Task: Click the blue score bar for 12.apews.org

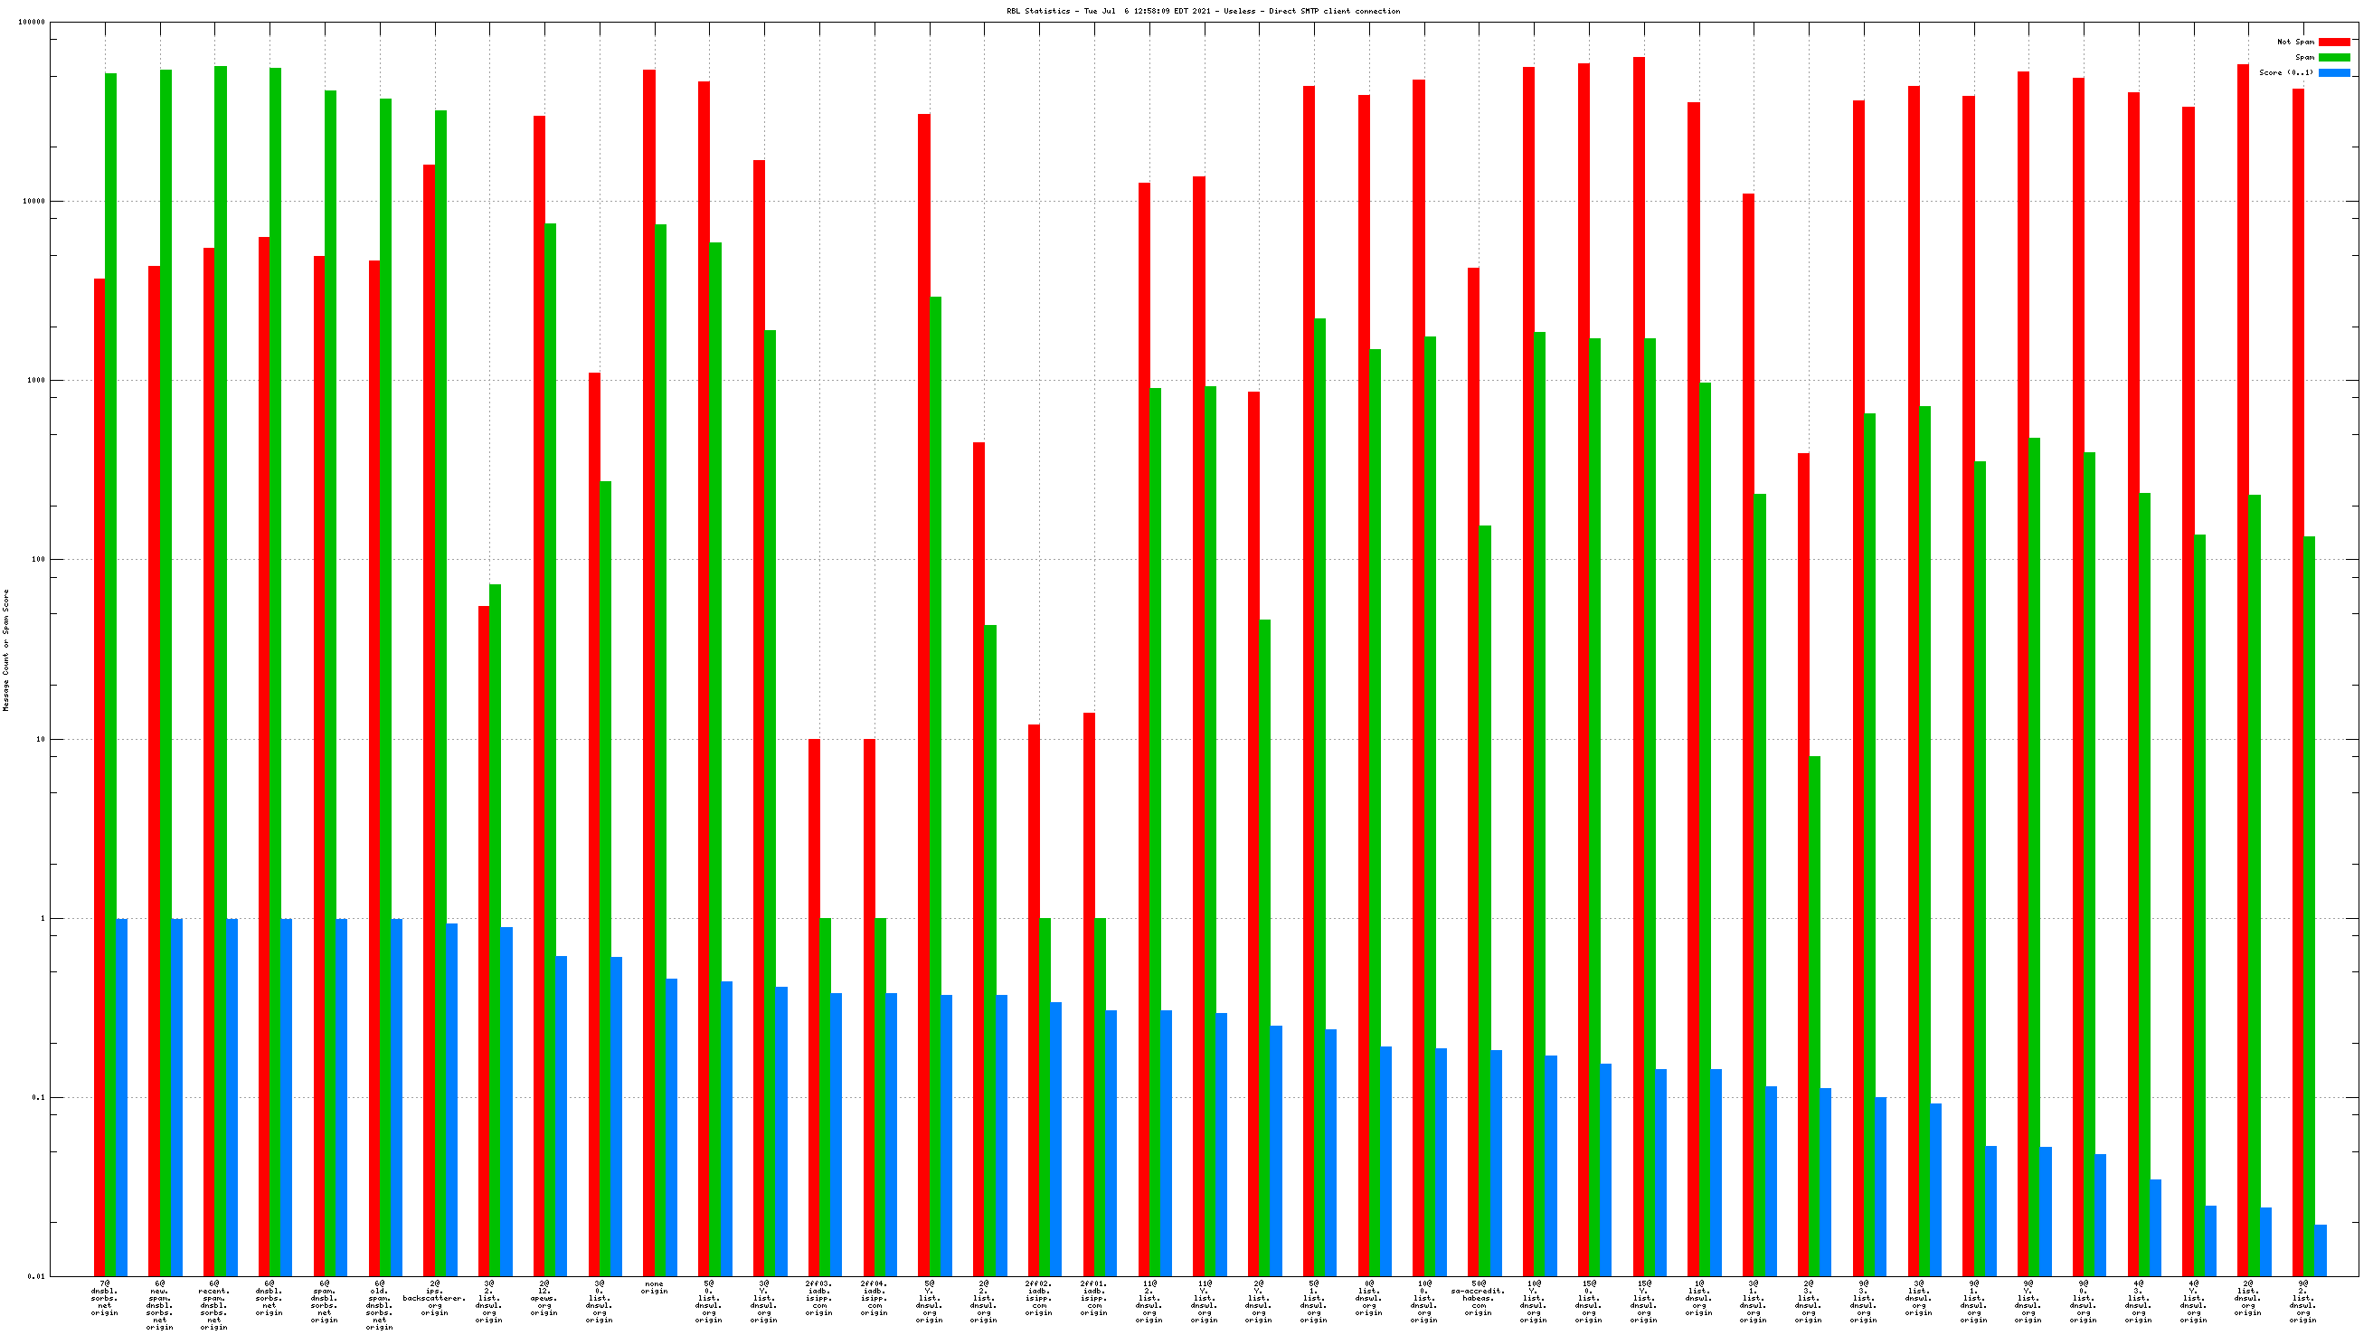Action: (561, 1115)
